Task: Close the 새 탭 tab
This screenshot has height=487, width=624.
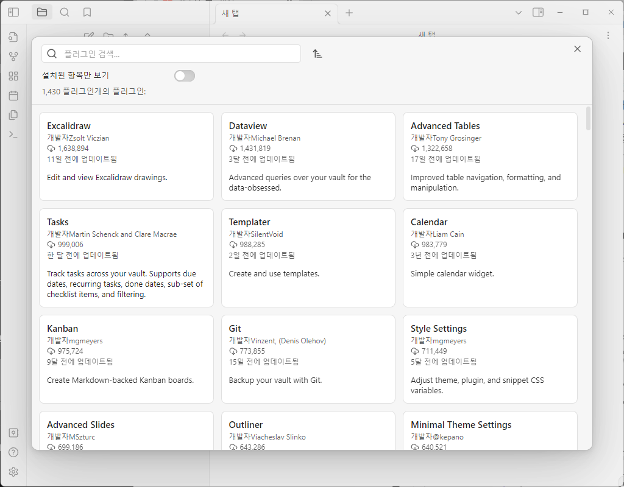Action: pyautogui.click(x=328, y=13)
